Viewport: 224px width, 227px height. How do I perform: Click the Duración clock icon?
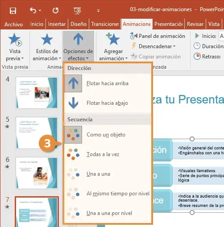pos(197,46)
